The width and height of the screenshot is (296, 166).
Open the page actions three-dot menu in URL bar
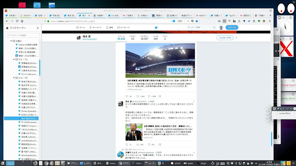(188, 21)
